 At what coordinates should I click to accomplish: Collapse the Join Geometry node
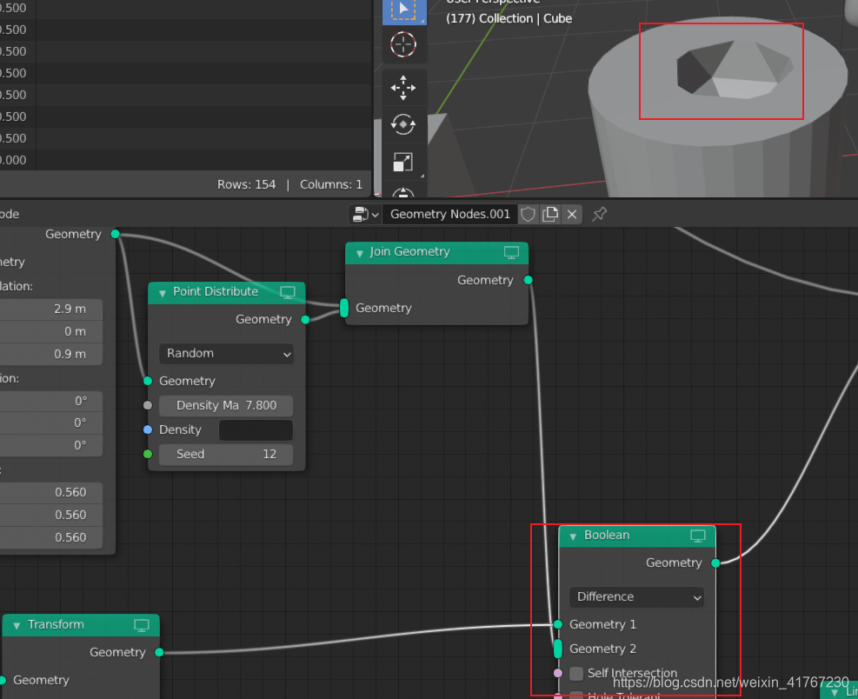360,253
